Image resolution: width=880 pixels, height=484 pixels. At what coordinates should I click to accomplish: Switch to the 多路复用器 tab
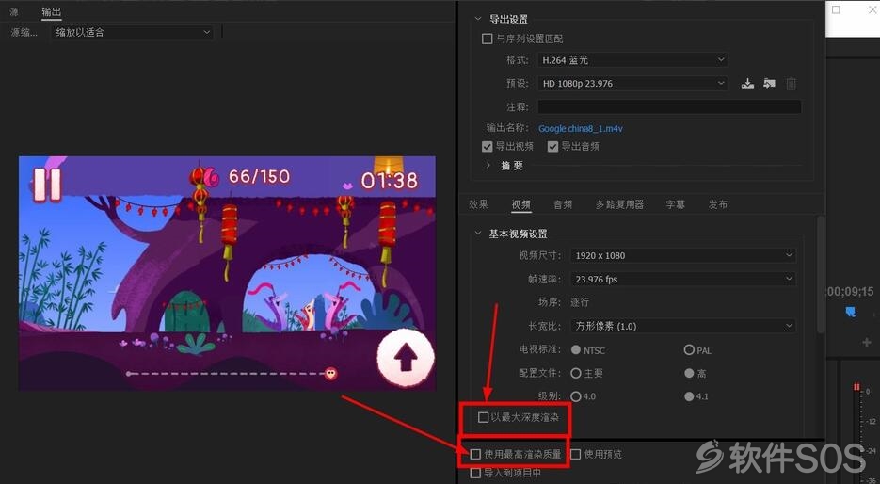pyautogui.click(x=619, y=205)
